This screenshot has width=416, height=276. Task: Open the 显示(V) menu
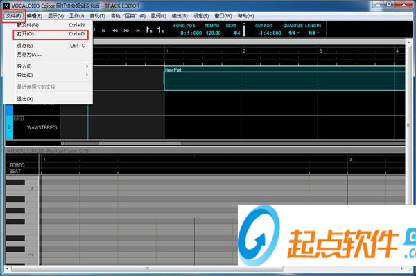(55, 16)
